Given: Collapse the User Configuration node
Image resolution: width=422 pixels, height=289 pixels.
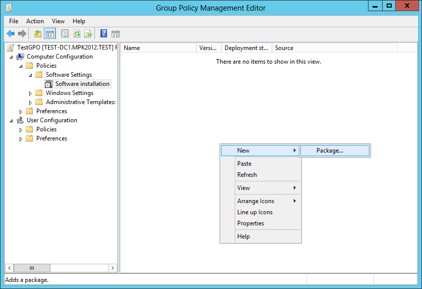Looking at the screenshot, I should pyautogui.click(x=11, y=121).
